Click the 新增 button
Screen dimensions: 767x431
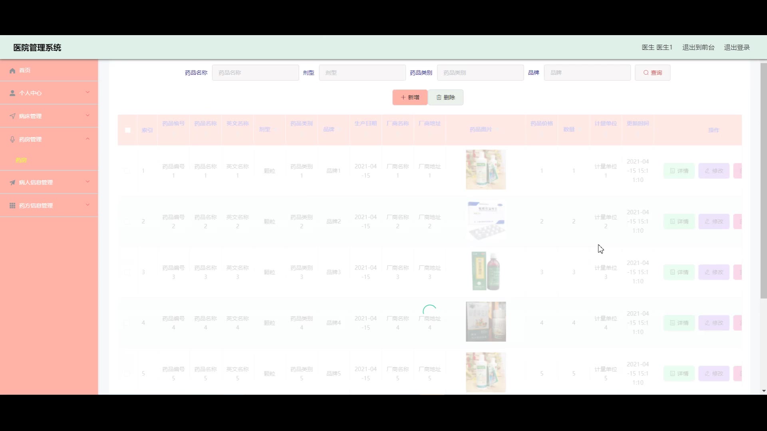tap(410, 97)
